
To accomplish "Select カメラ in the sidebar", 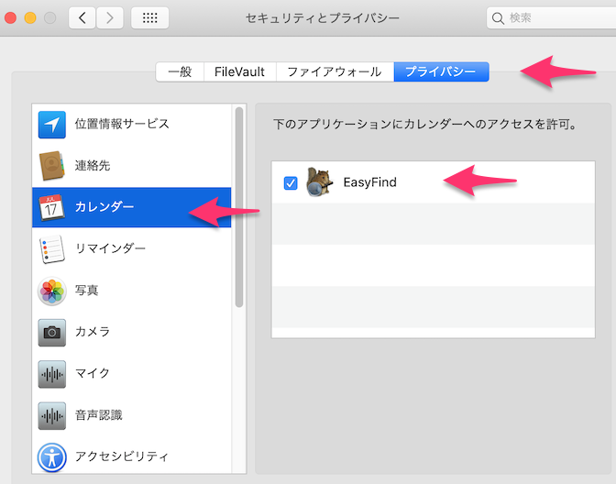I will tap(132, 332).
